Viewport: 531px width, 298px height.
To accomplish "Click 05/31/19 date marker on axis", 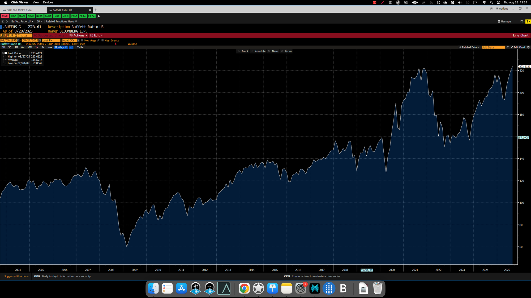I will click(x=367, y=270).
